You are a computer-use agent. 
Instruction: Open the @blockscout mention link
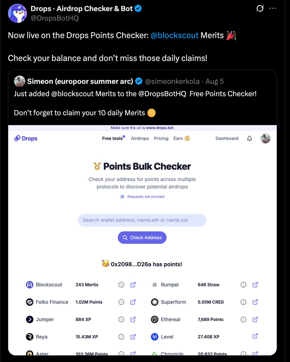(x=175, y=35)
